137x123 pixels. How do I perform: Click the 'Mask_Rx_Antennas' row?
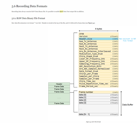click(x=99, y=49)
